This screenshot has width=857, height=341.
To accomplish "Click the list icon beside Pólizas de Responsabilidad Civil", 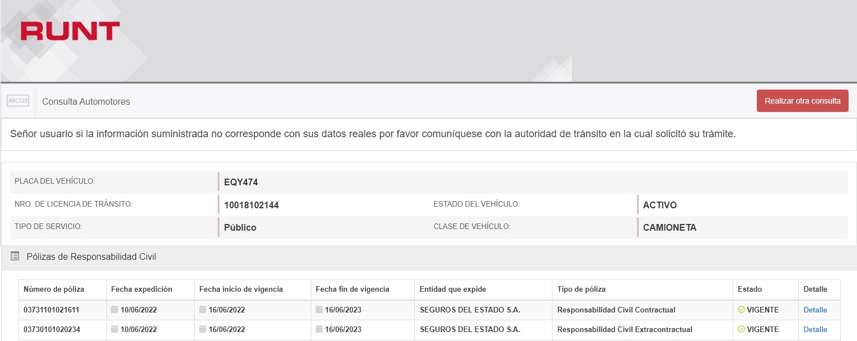I will pyautogui.click(x=15, y=256).
